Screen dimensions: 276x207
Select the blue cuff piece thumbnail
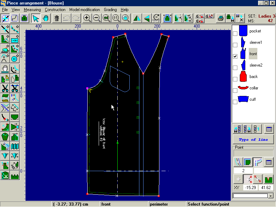243,99
